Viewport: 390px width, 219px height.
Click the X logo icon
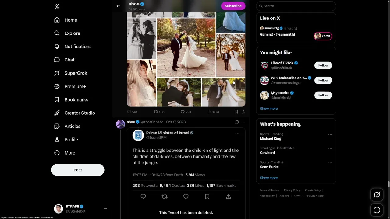click(57, 7)
